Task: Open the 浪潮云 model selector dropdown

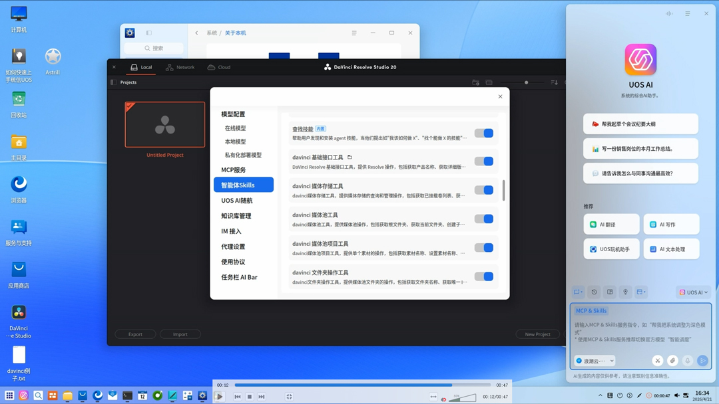Action: pos(595,361)
